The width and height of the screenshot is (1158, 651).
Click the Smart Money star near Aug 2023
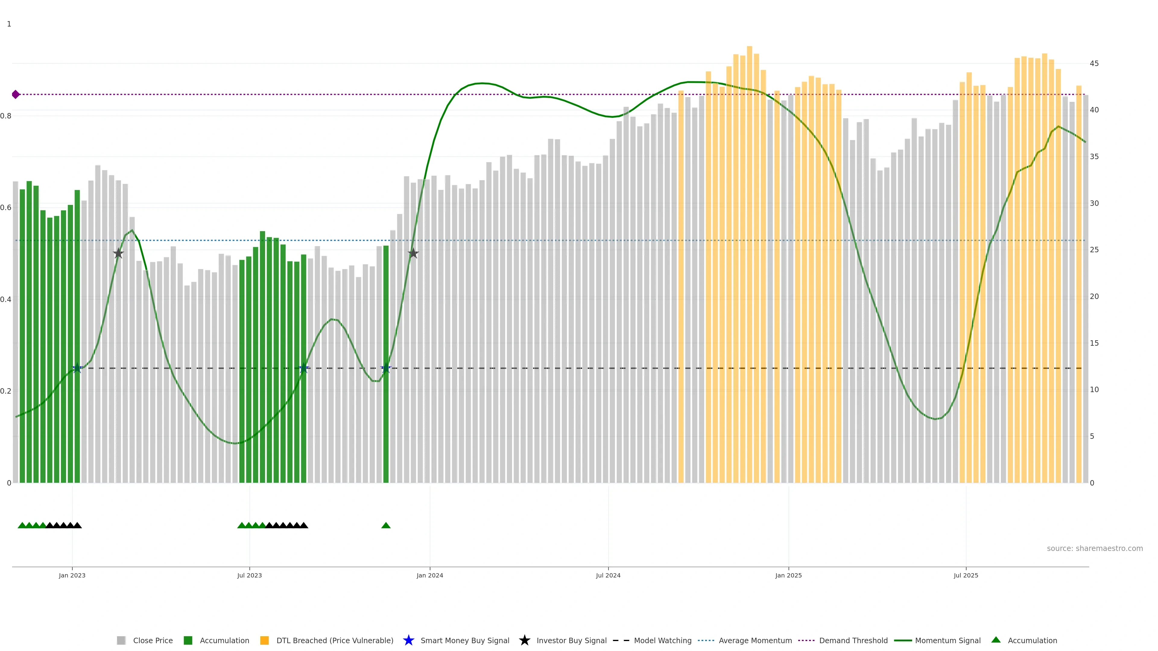[x=304, y=368]
